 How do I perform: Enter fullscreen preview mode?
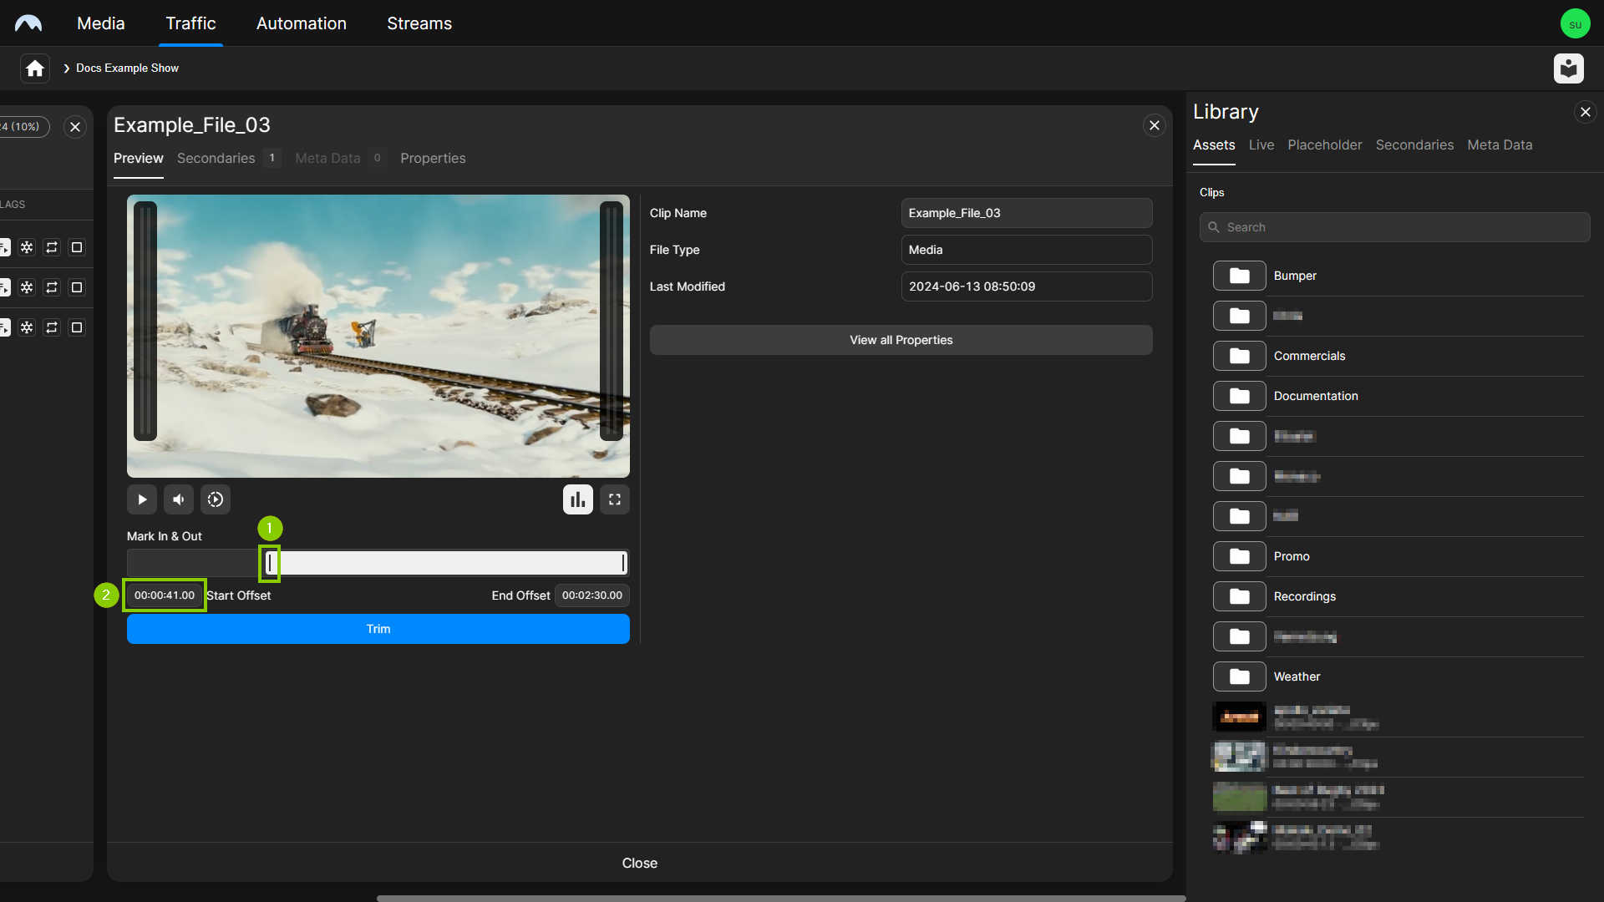point(615,499)
